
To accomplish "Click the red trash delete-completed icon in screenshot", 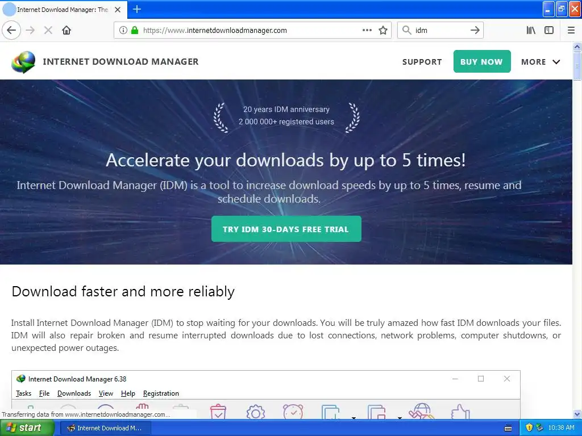I will [218, 412].
